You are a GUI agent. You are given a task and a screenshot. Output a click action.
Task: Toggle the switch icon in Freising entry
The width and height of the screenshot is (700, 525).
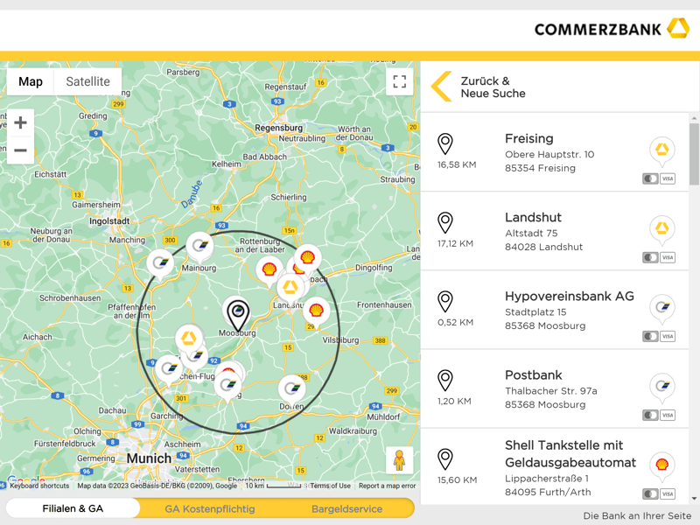(650, 178)
